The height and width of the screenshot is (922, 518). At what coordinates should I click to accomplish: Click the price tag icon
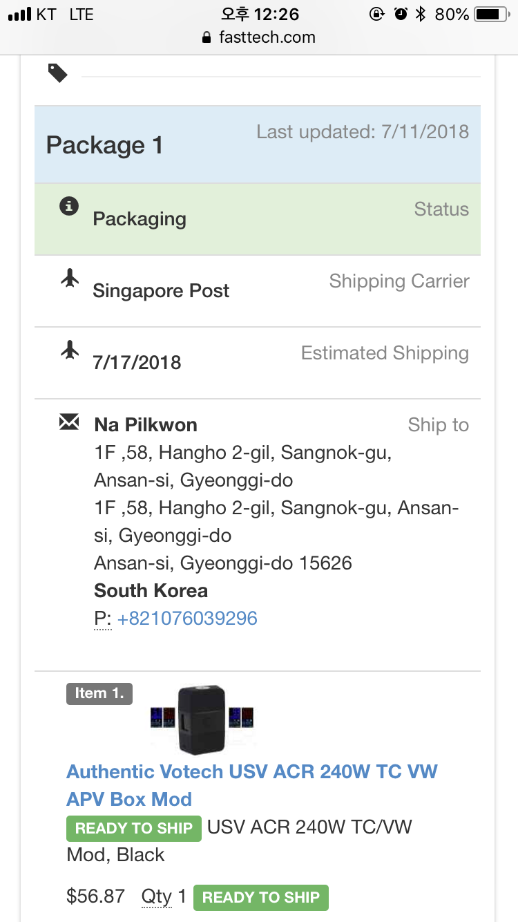(x=58, y=73)
